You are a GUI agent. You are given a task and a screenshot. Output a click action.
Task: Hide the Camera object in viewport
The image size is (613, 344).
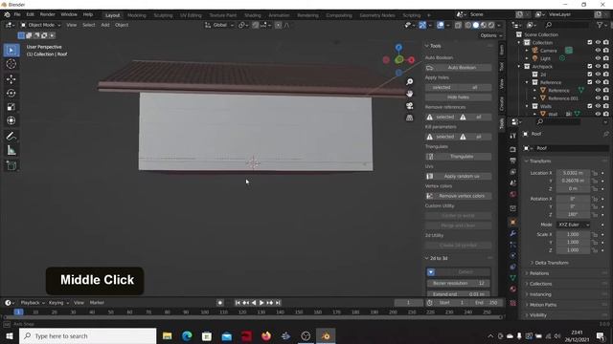(x=598, y=51)
